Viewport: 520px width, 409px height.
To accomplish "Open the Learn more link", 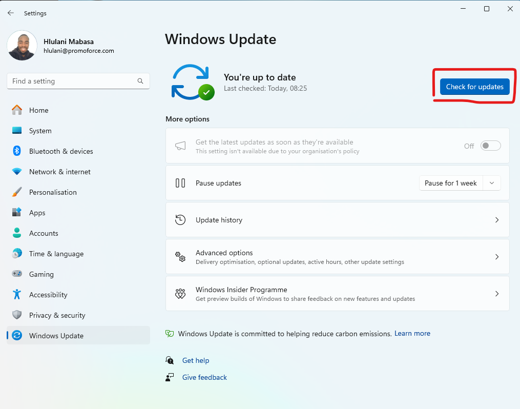I will pos(412,333).
